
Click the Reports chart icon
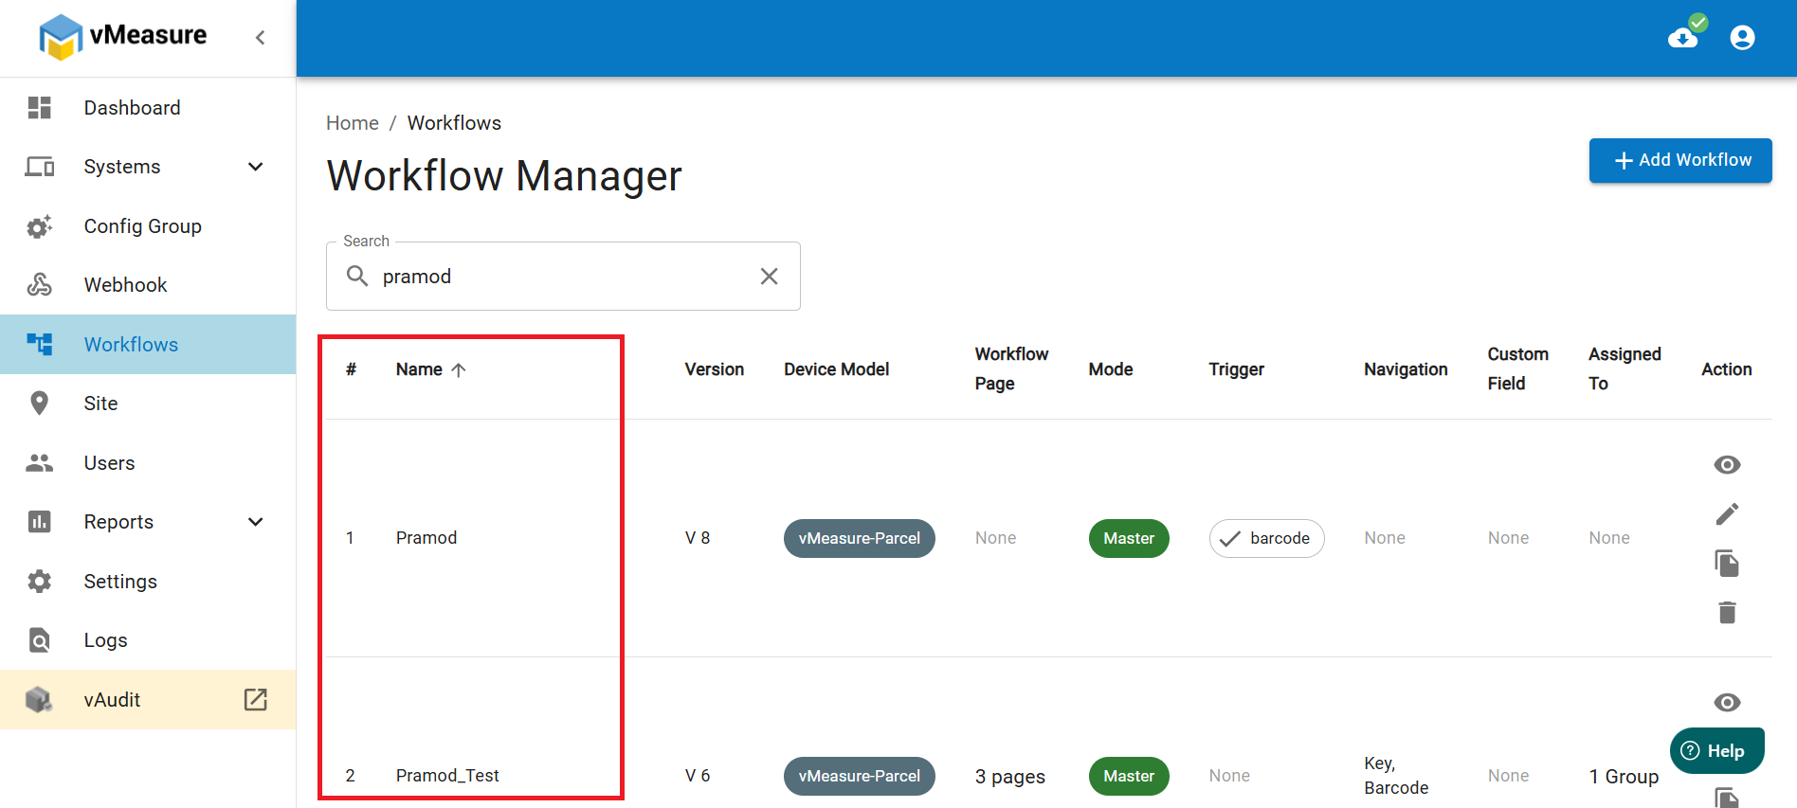pos(39,522)
